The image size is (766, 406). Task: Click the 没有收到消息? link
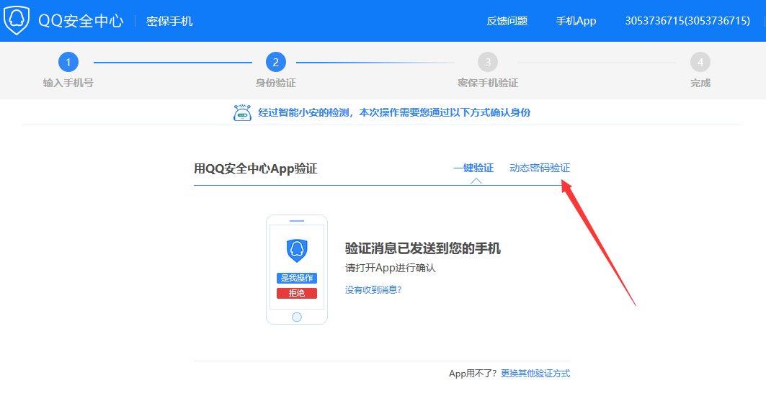pyautogui.click(x=373, y=290)
